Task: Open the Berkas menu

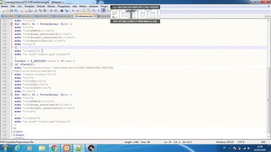Action: (5, 6)
